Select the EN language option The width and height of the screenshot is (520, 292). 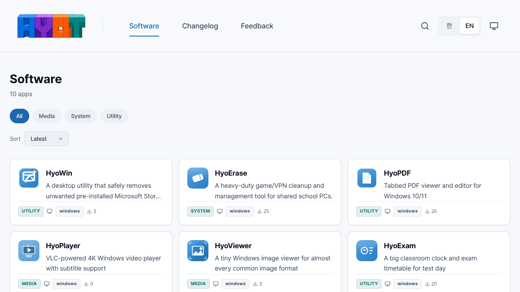(470, 26)
